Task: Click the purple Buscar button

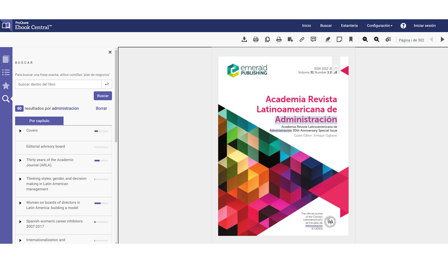Action: [x=103, y=96]
